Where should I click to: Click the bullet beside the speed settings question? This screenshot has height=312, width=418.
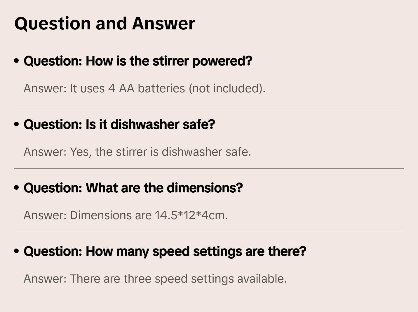click(17, 251)
